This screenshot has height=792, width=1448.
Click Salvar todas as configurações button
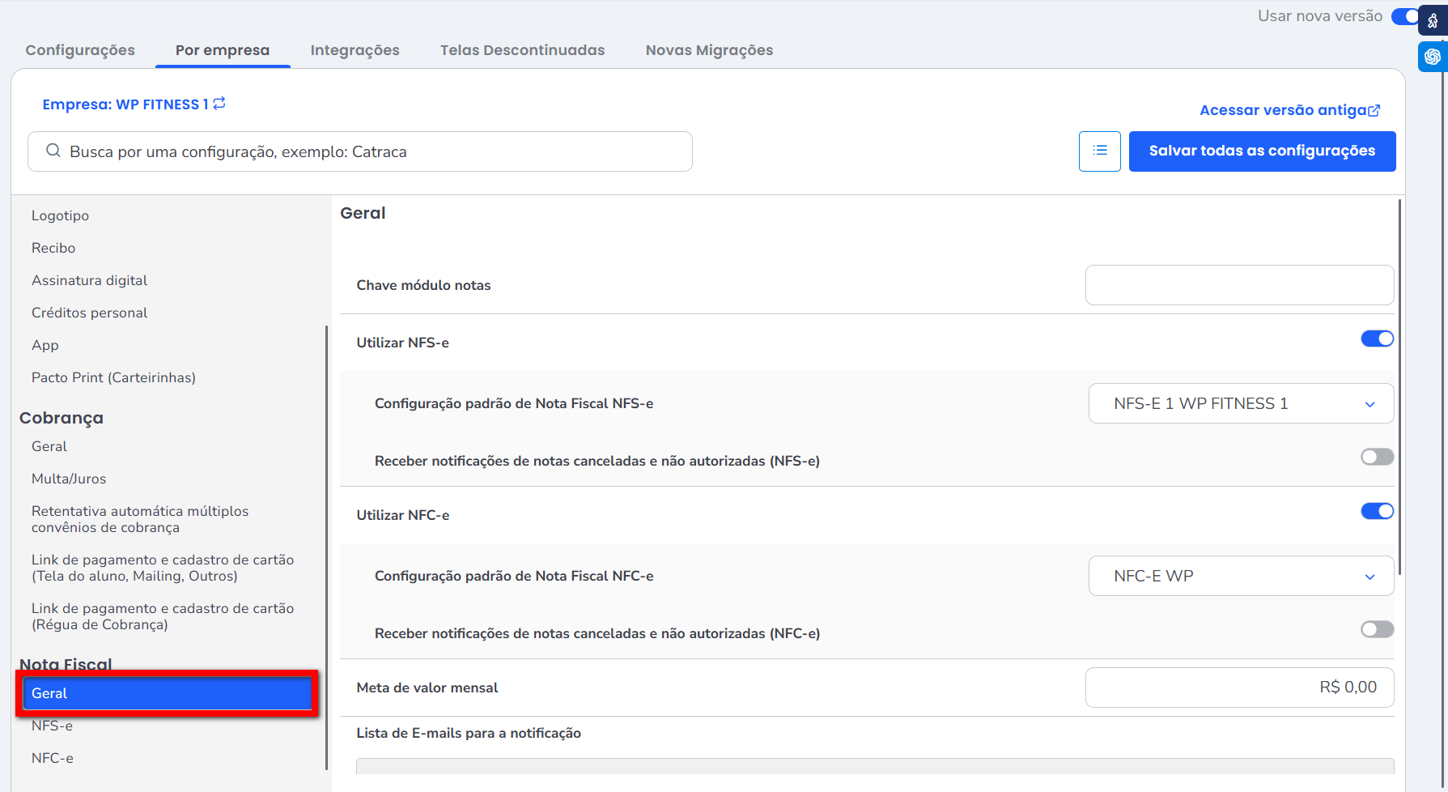[1262, 151]
